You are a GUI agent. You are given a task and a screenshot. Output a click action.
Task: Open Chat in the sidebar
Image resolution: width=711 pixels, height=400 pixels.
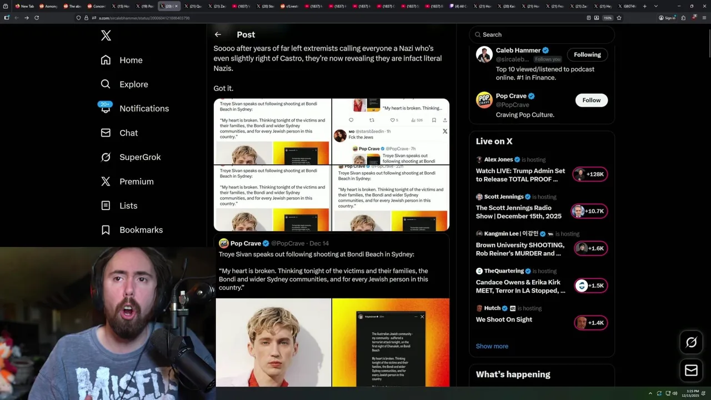point(119,133)
